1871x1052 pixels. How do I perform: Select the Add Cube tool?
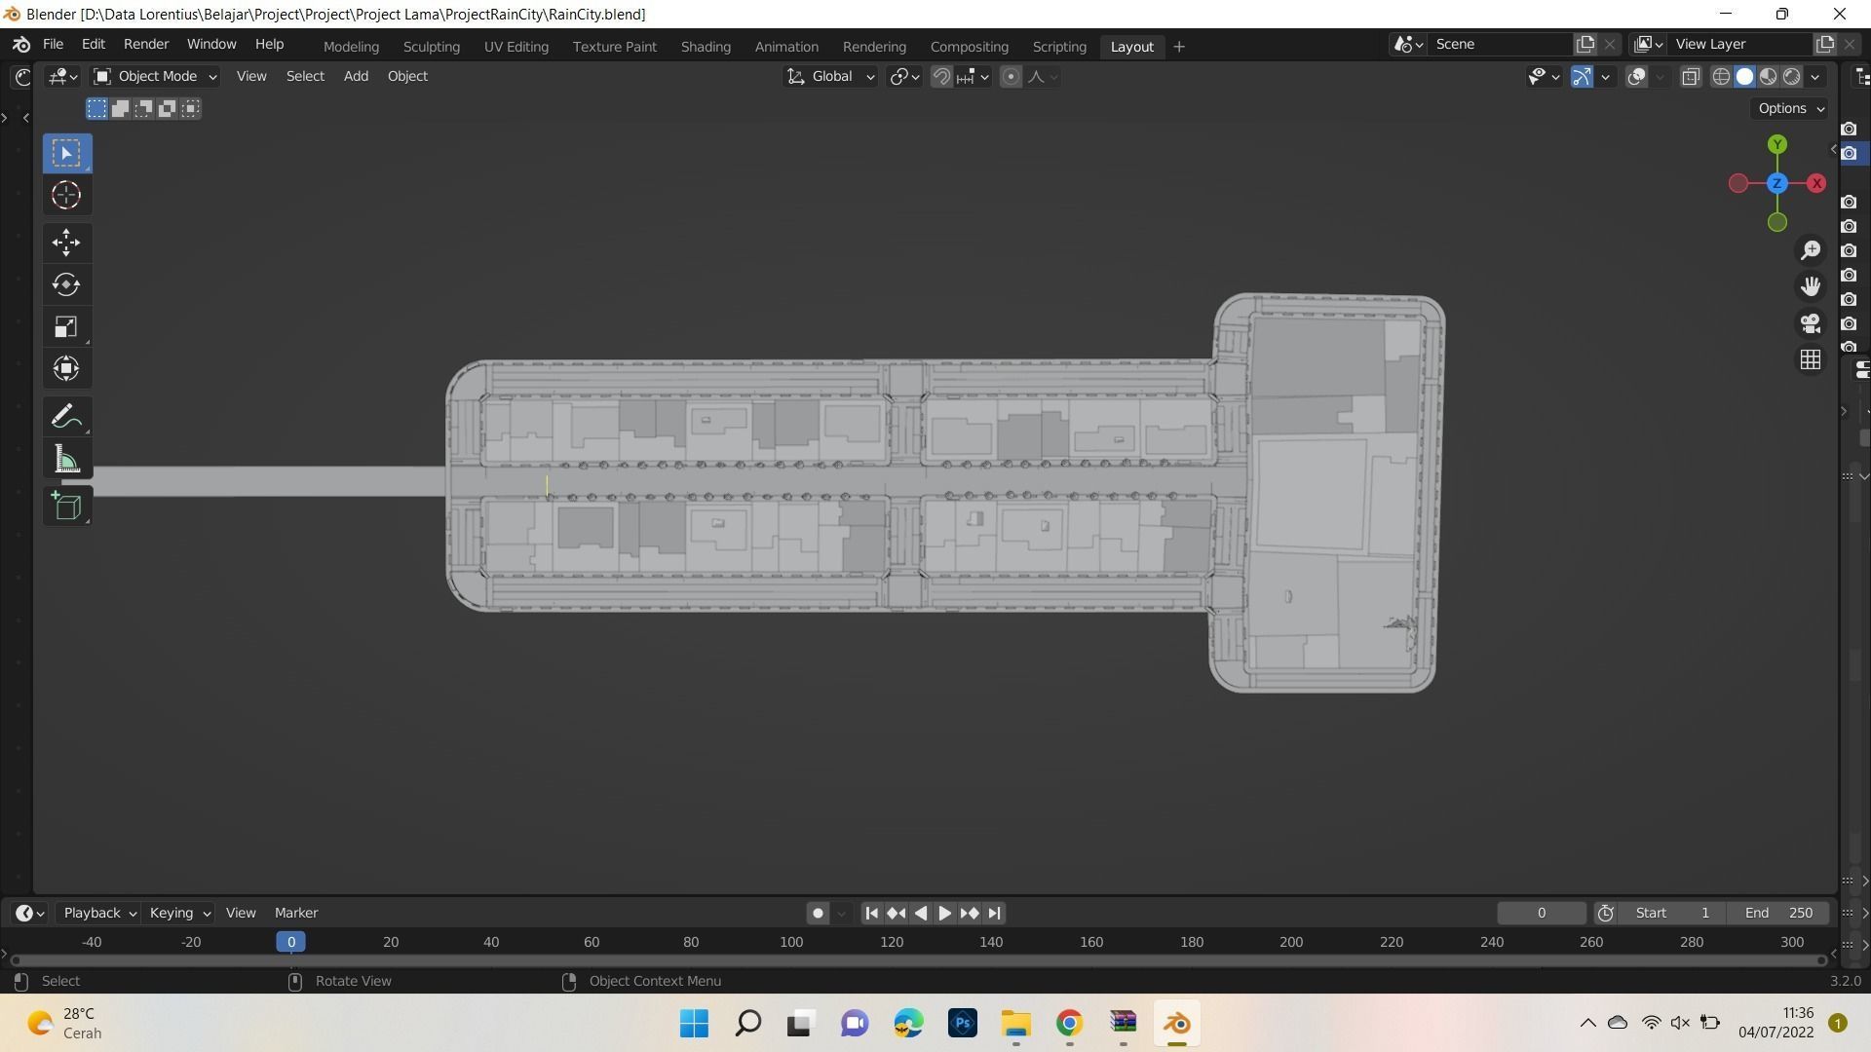(66, 506)
